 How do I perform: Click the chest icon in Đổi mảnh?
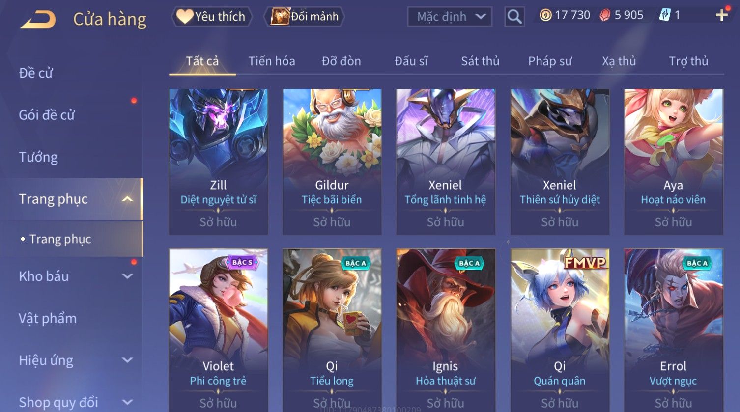(x=280, y=16)
